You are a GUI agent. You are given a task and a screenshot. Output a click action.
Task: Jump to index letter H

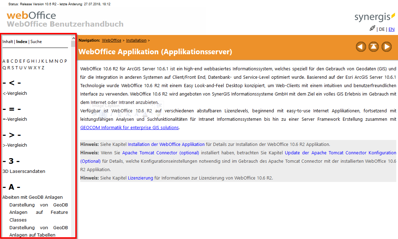[33, 61]
